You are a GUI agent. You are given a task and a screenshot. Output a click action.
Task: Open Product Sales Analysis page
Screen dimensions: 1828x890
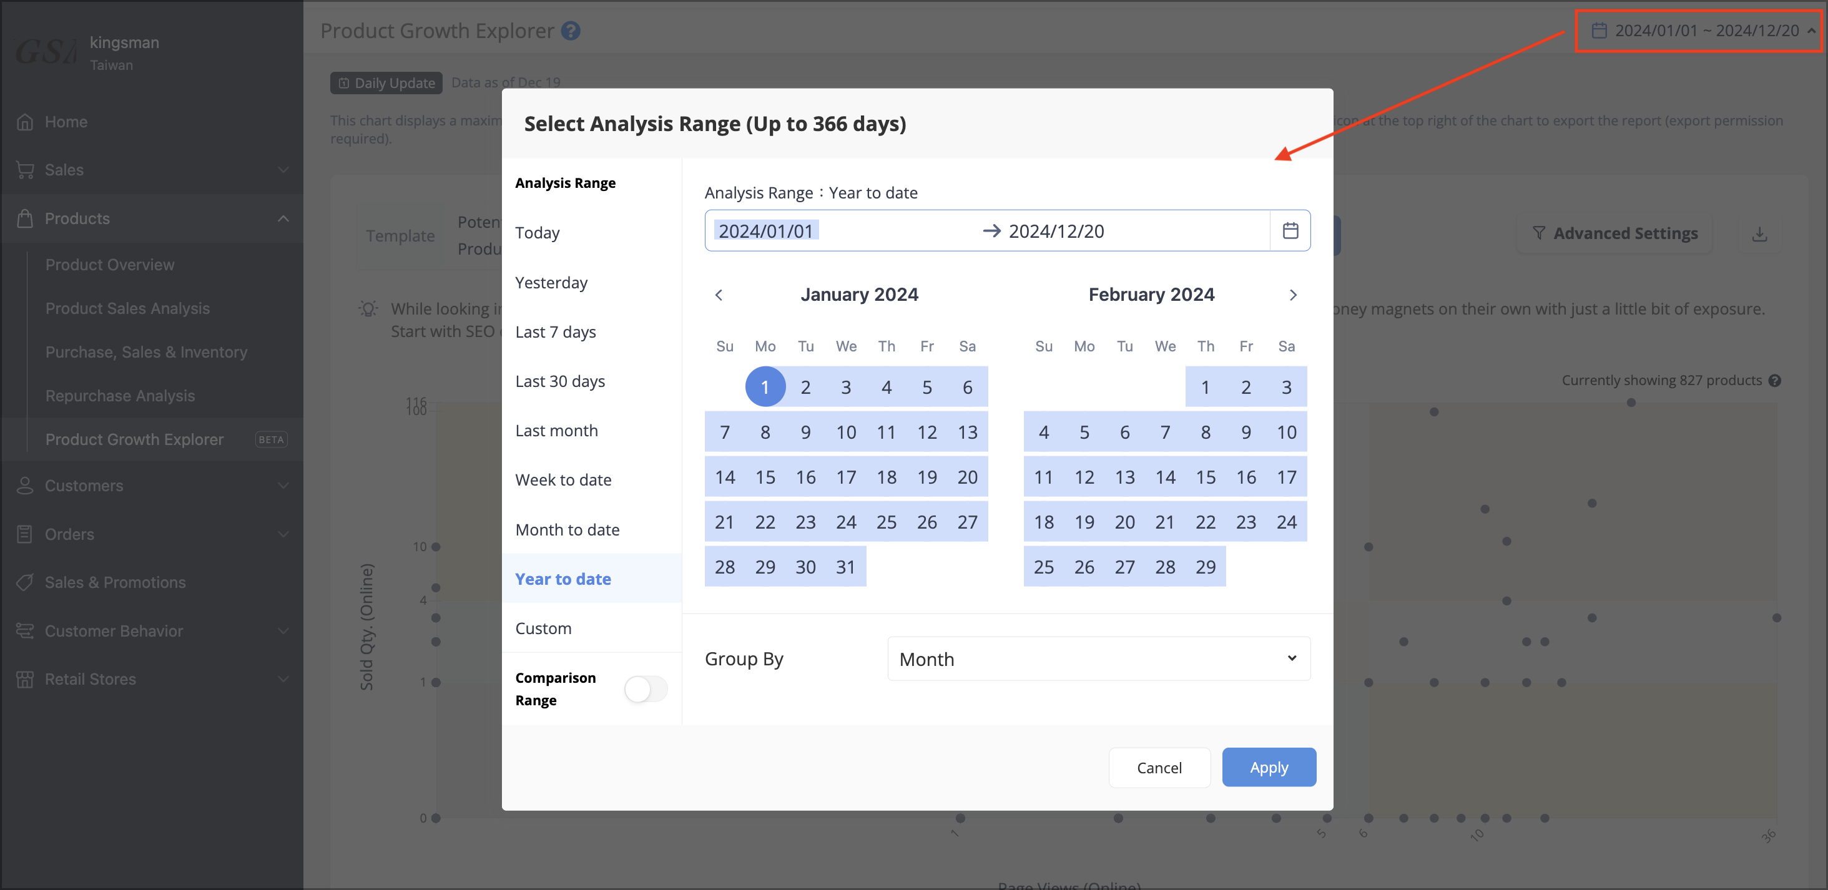coord(128,308)
